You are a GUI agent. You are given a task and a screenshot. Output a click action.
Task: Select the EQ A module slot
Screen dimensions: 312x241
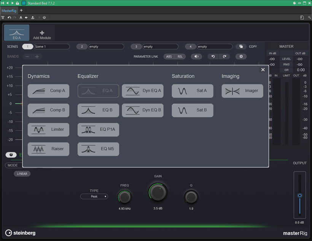17,33
